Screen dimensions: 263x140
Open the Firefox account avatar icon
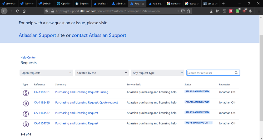pyautogui.click(x=251, y=11)
